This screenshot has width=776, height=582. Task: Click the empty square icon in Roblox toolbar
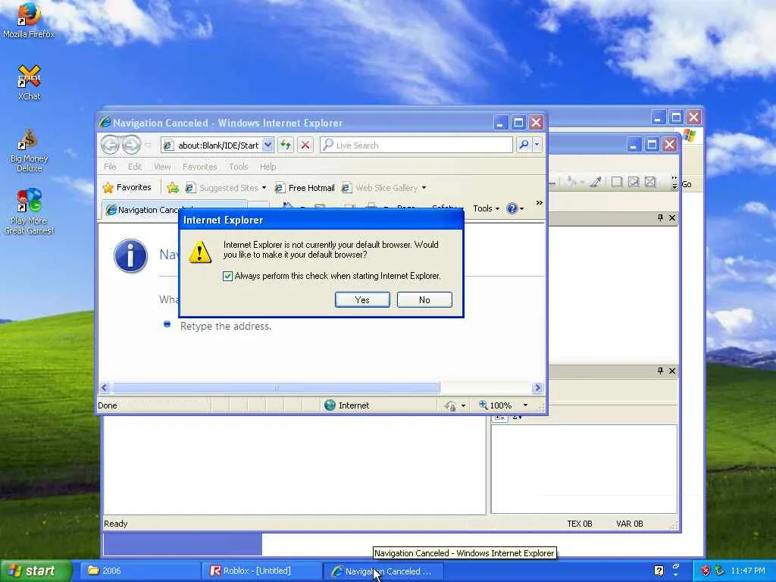pyautogui.click(x=617, y=182)
